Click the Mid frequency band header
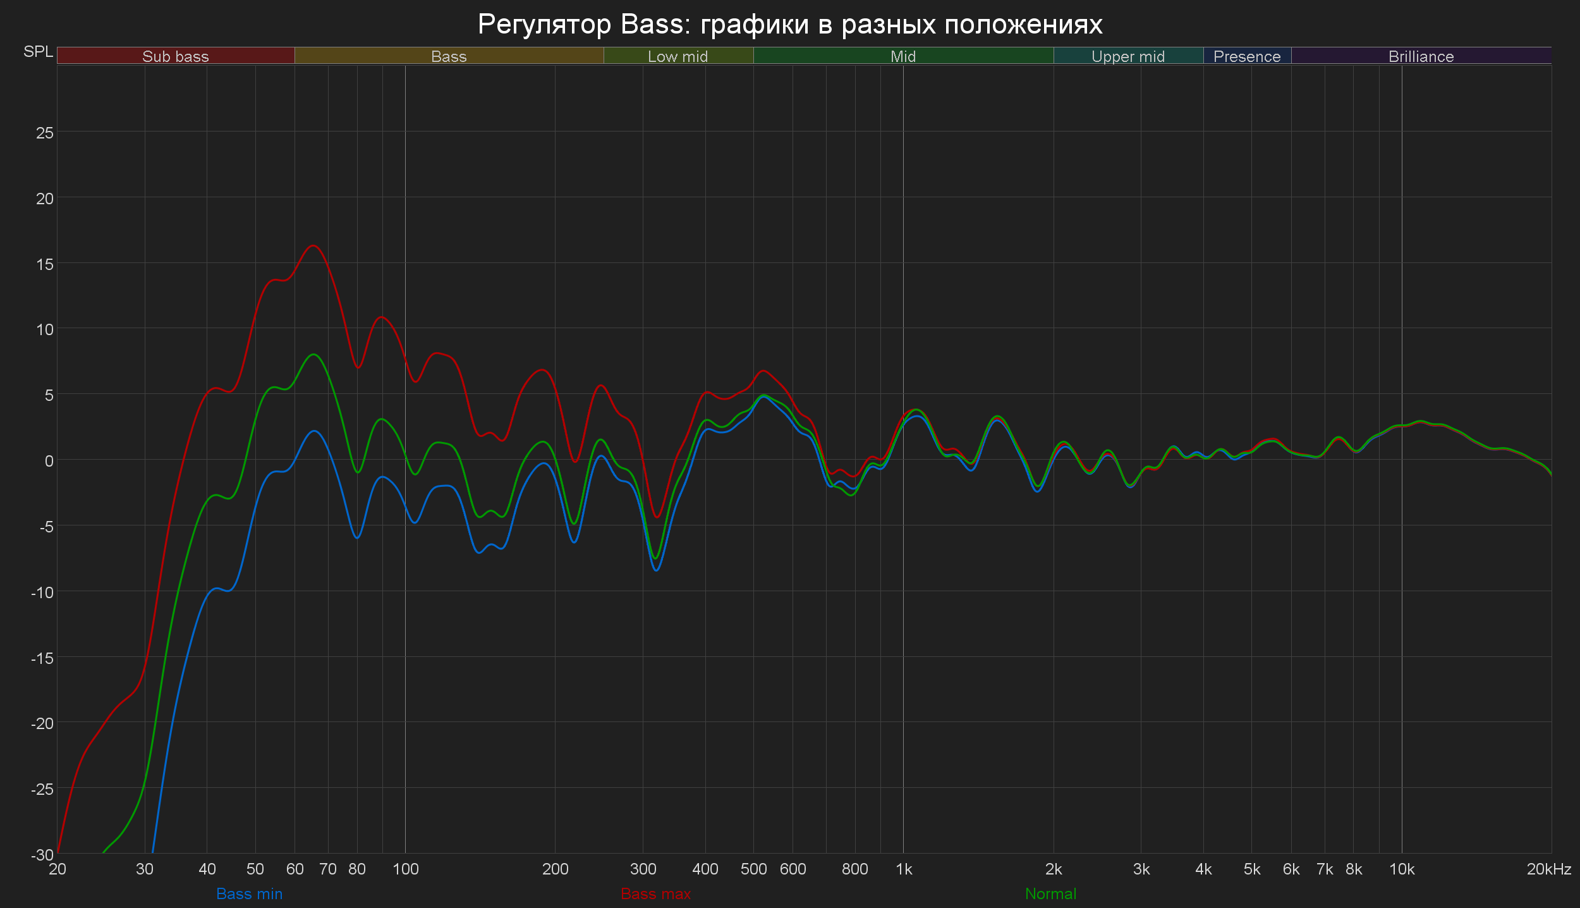Viewport: 1580px width, 908px height. [903, 56]
